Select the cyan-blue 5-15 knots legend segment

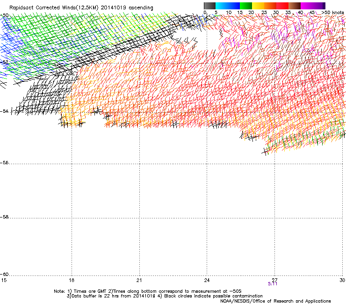pos(228,6)
